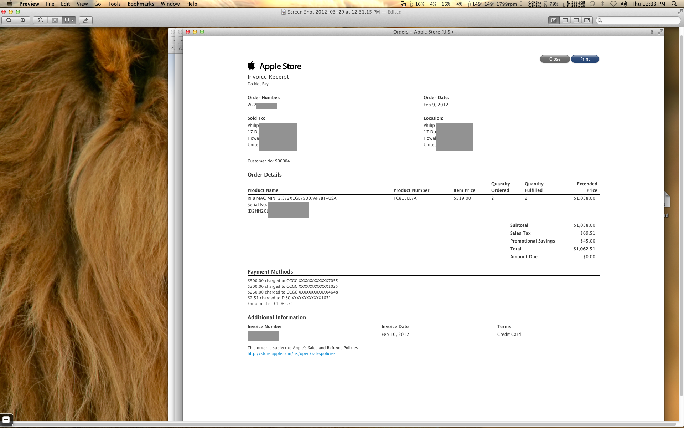Select the rectangular selection tool

tap(67, 20)
